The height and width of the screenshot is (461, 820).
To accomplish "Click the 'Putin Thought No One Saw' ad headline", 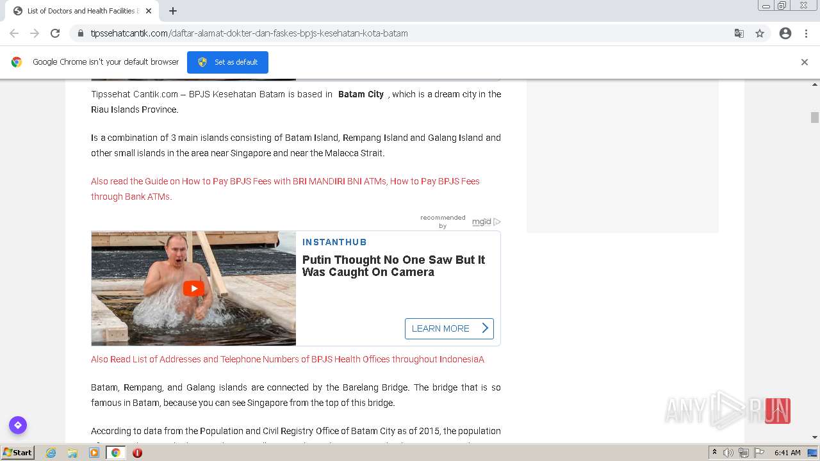I will tap(393, 266).
